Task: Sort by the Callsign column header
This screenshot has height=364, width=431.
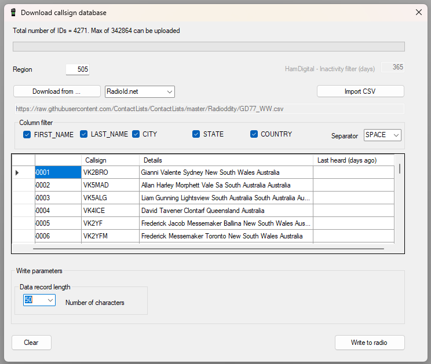Action: [x=110, y=160]
